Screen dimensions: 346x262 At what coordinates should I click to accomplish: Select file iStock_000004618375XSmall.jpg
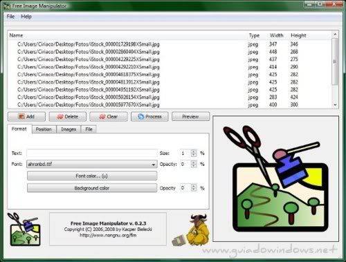89,75
